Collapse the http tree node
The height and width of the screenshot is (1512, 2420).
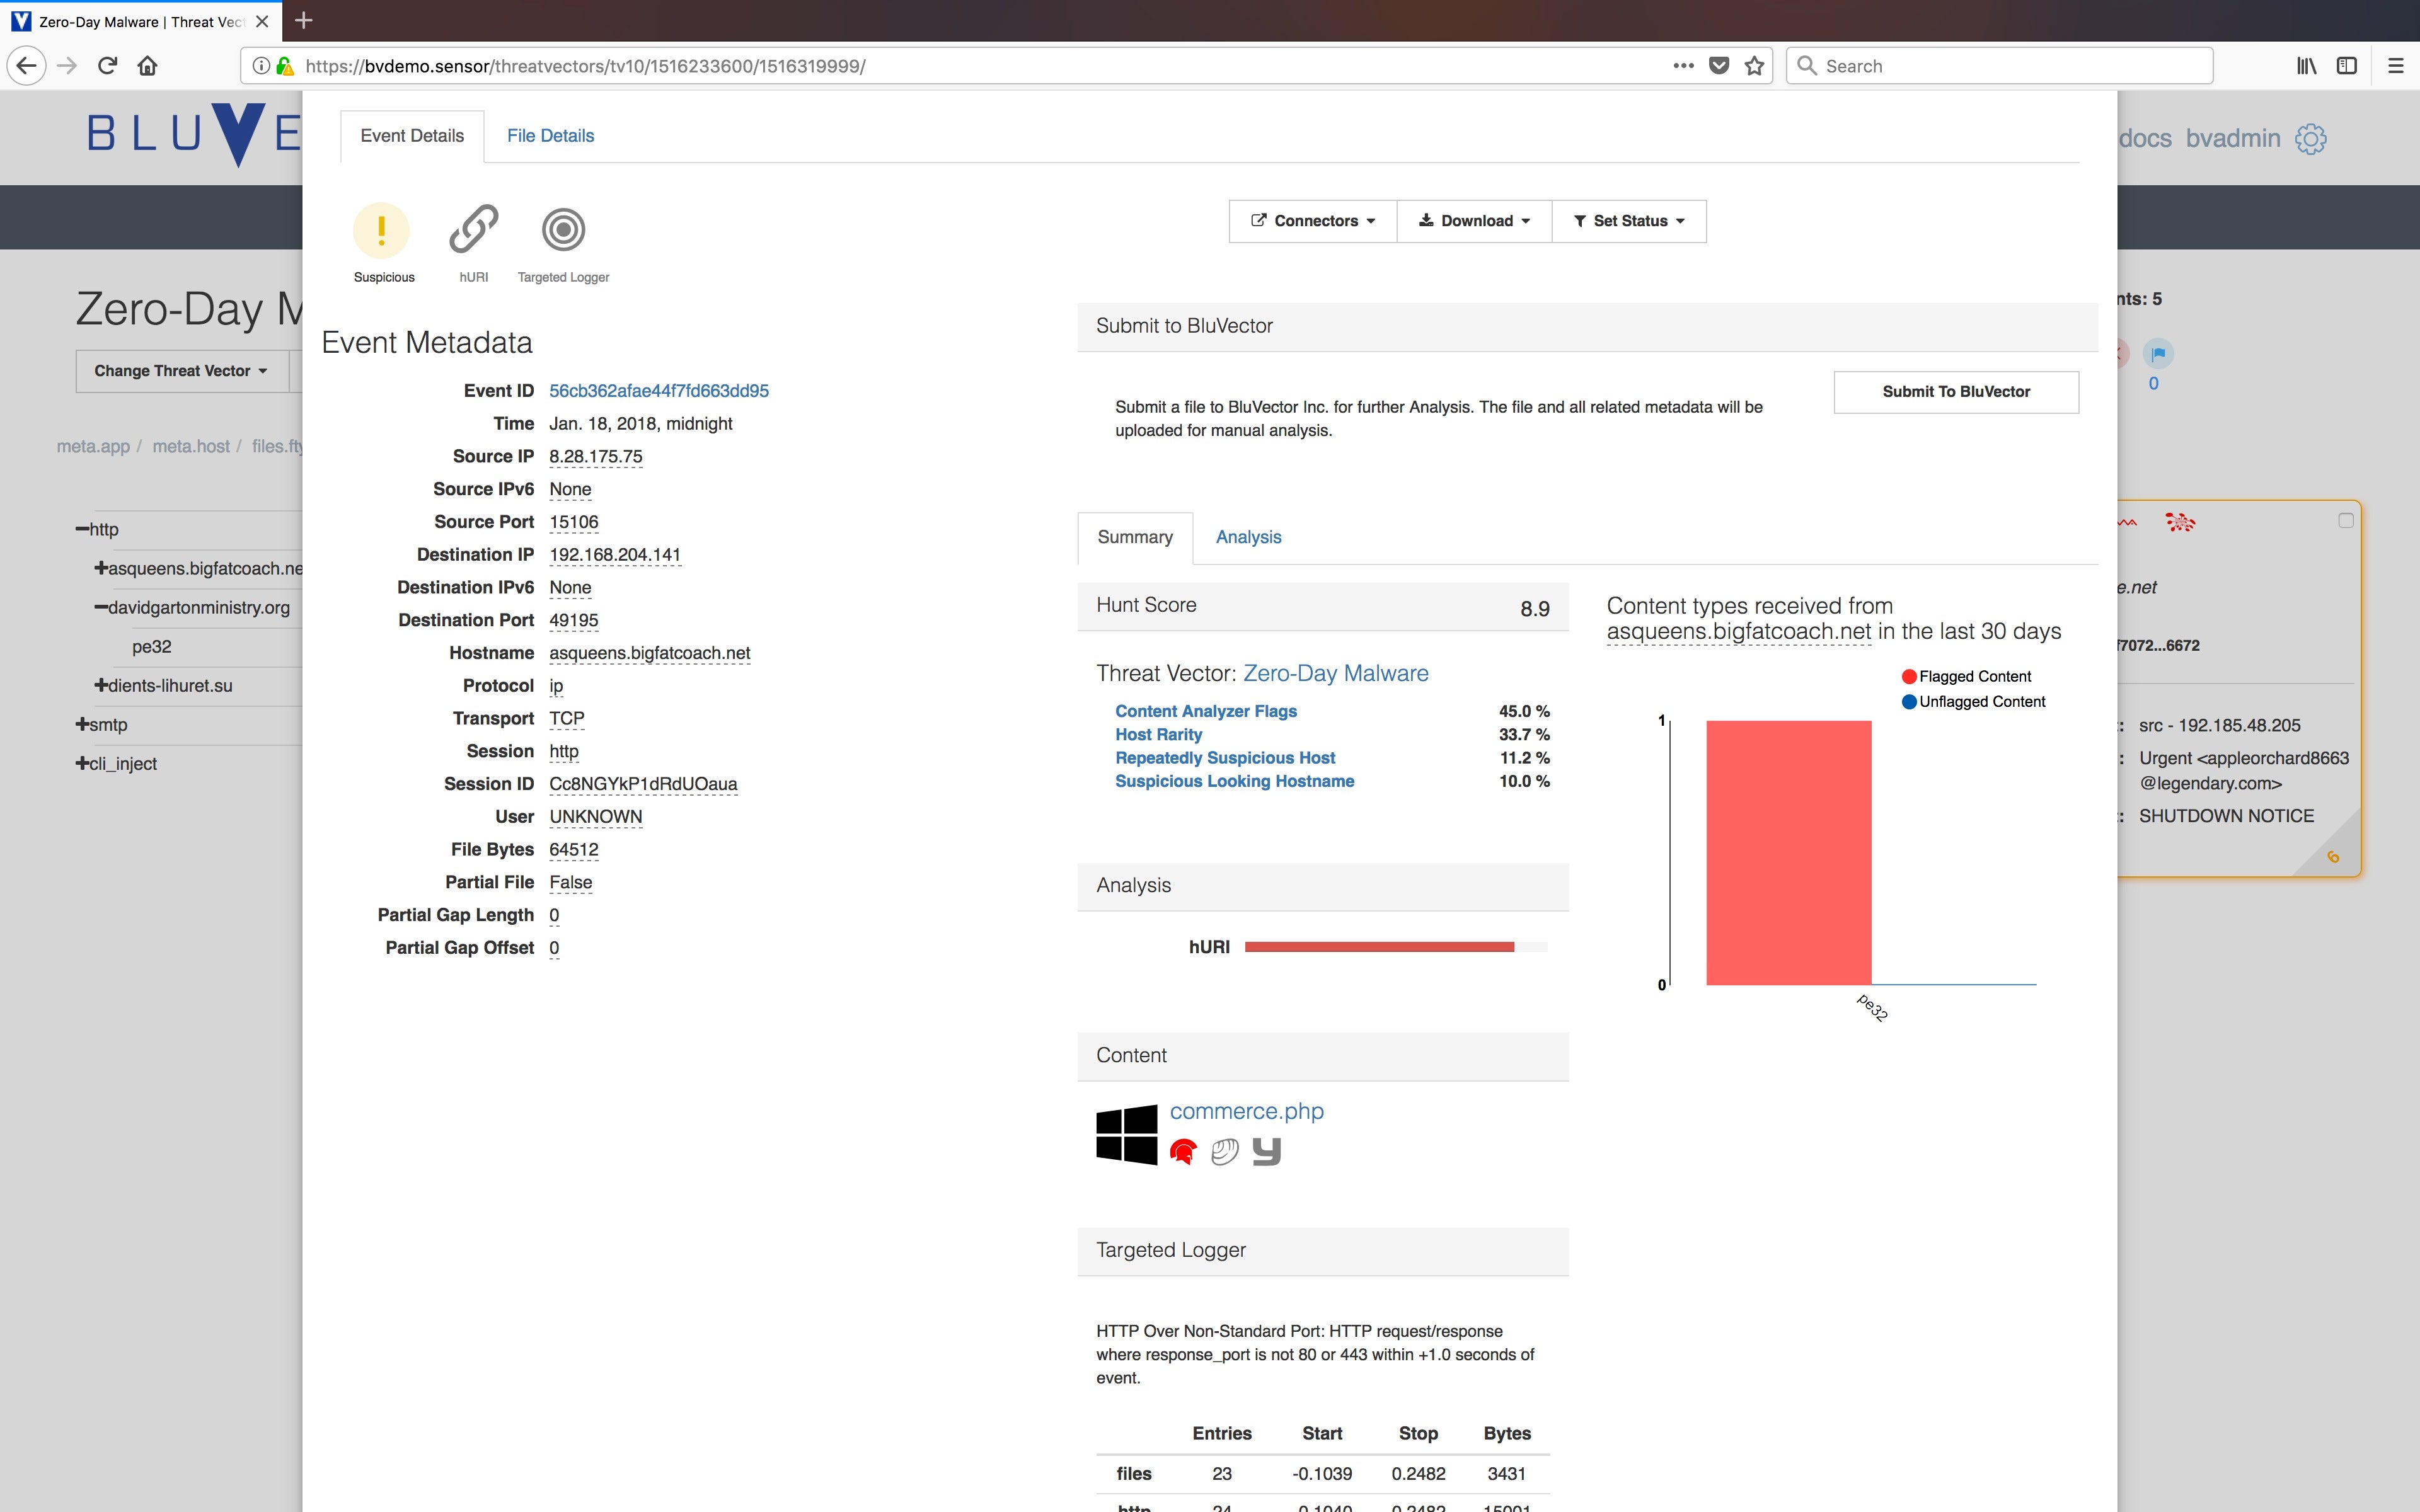83,529
